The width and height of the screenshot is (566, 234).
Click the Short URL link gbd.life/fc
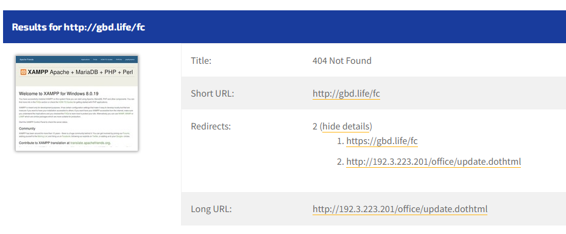click(x=346, y=94)
